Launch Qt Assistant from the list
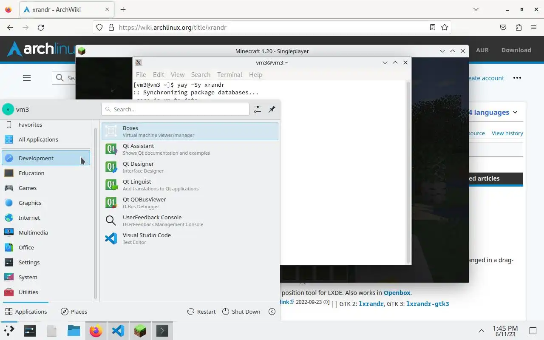The height and width of the screenshot is (340, 544). click(190, 149)
